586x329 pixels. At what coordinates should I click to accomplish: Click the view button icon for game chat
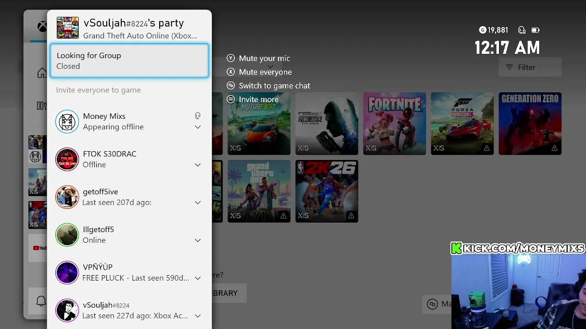[x=231, y=85]
